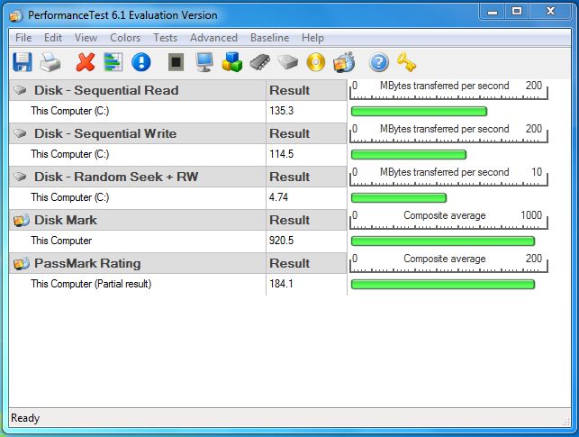This screenshot has width=579, height=437.
Task: Open the Help menu
Action: coord(312,38)
